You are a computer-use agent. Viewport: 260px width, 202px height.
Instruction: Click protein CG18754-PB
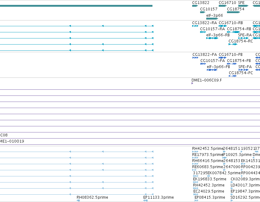click(239, 61)
